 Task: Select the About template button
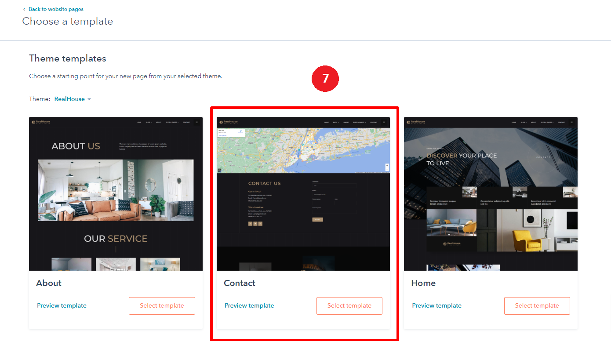[162, 306]
